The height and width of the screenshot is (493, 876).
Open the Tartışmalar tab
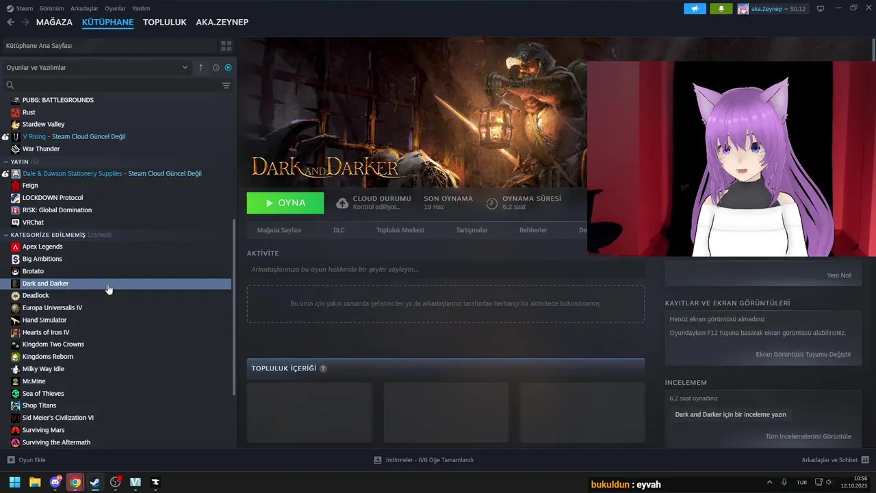[472, 230]
